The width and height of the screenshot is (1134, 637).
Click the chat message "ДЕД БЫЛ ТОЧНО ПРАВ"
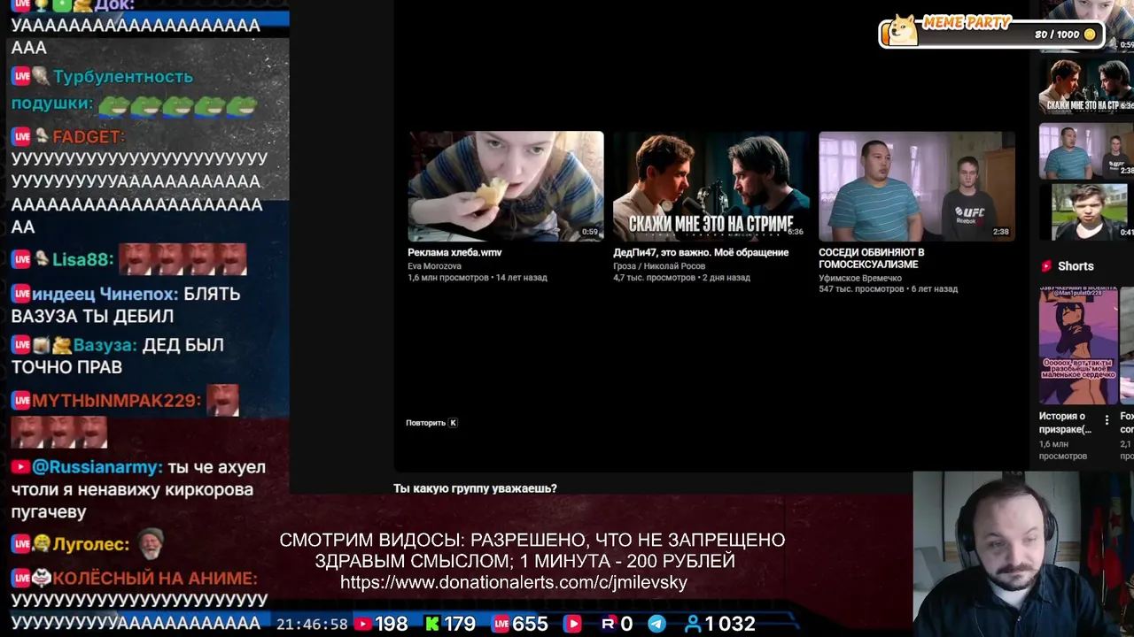[x=117, y=356]
